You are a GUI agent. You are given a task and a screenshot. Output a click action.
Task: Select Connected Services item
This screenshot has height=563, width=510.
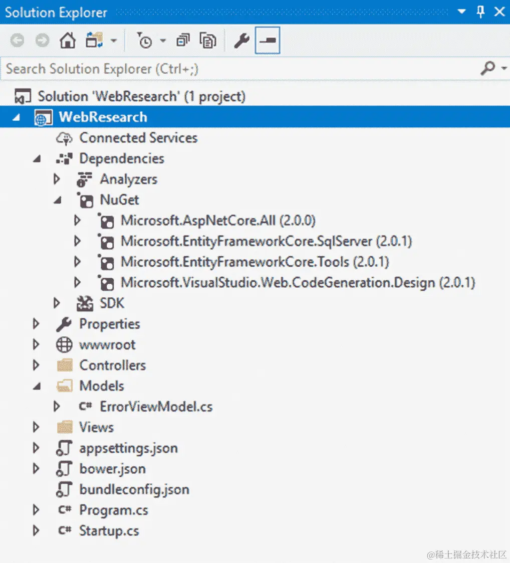click(x=138, y=138)
